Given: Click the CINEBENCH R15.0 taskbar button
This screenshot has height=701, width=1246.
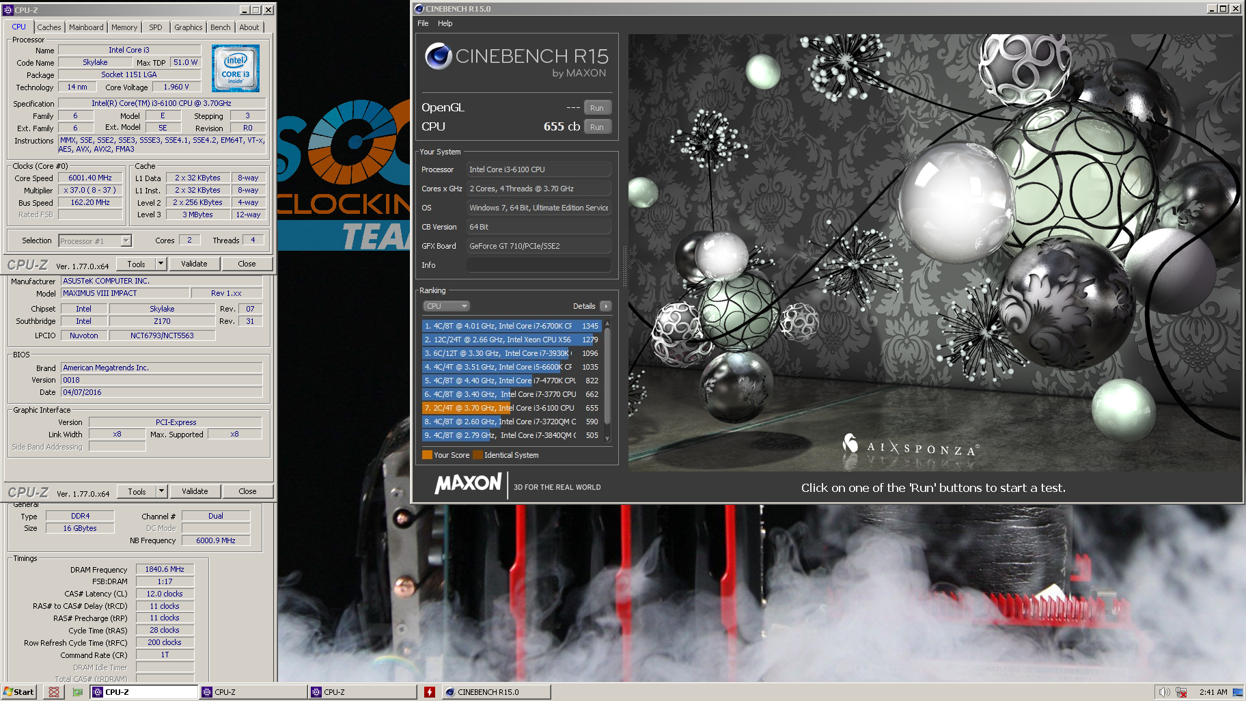Looking at the screenshot, I should pos(496,692).
